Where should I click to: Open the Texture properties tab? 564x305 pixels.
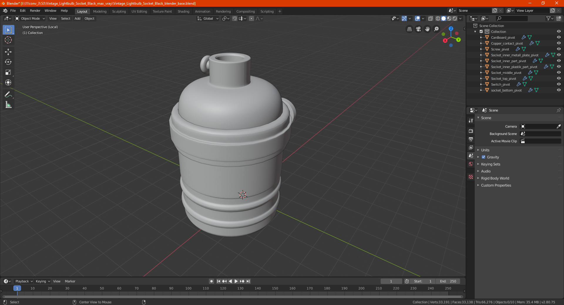coord(471,177)
